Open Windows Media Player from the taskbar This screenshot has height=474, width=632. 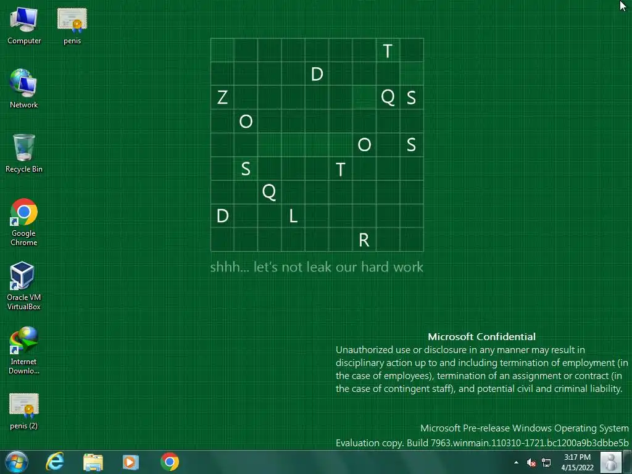(x=131, y=462)
